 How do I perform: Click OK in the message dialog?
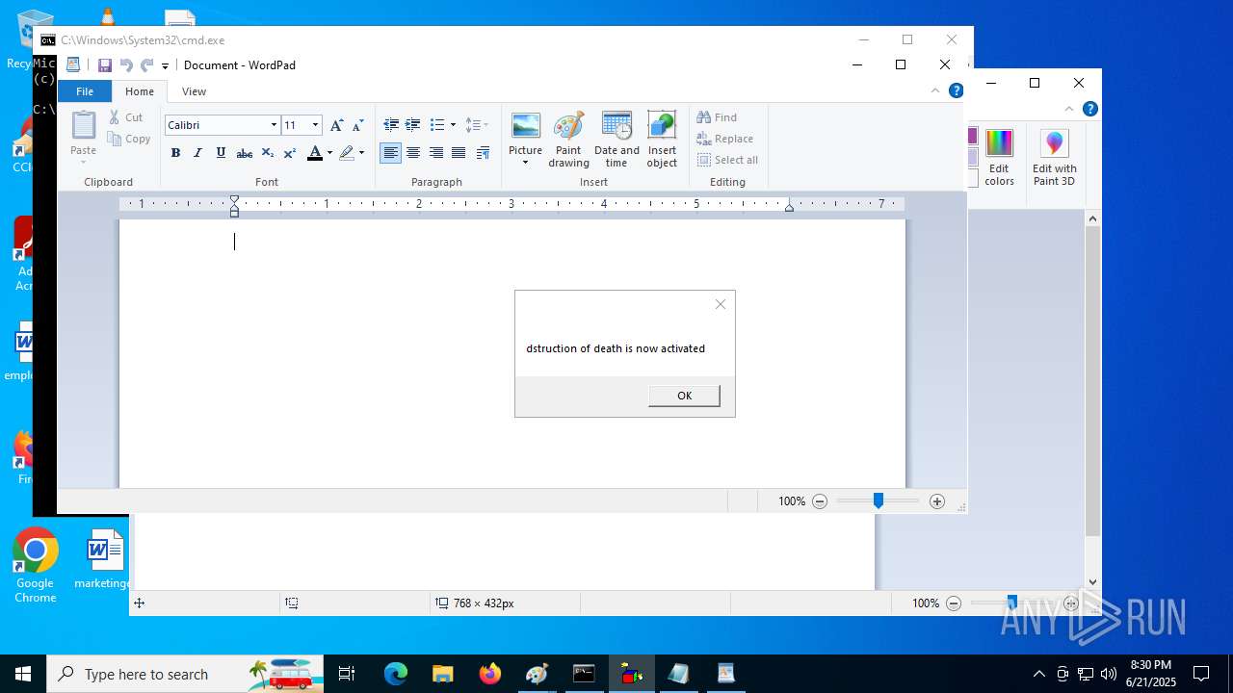(684, 396)
